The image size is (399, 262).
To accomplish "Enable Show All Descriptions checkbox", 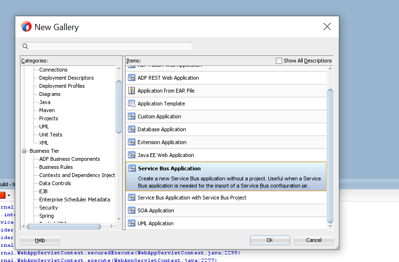I will [279, 61].
